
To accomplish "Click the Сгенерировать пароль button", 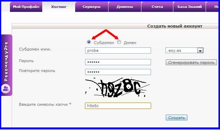I will pyautogui.click(x=191, y=62).
